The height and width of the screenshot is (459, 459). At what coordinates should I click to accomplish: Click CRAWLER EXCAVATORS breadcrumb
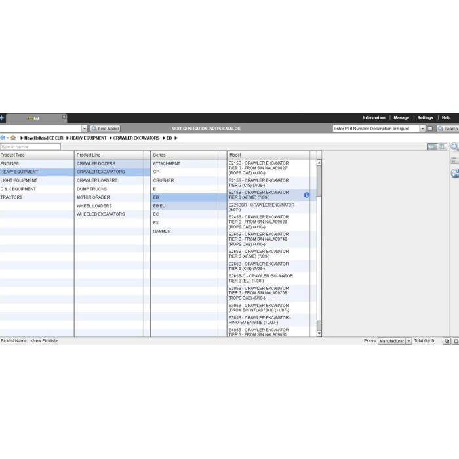click(136, 138)
